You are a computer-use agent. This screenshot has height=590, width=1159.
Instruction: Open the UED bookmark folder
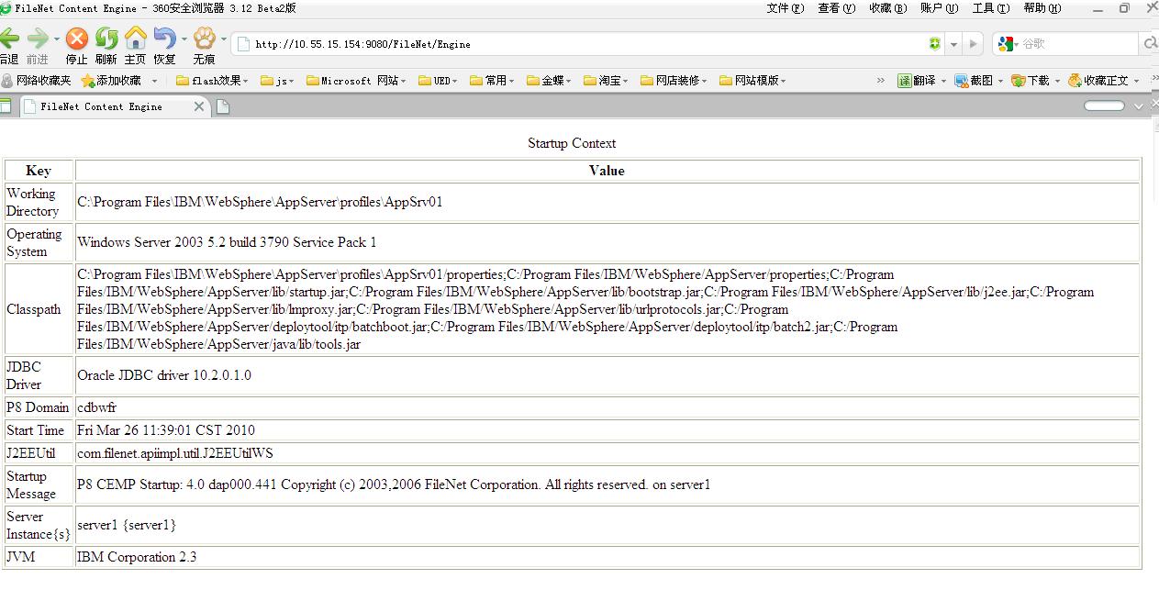[439, 81]
